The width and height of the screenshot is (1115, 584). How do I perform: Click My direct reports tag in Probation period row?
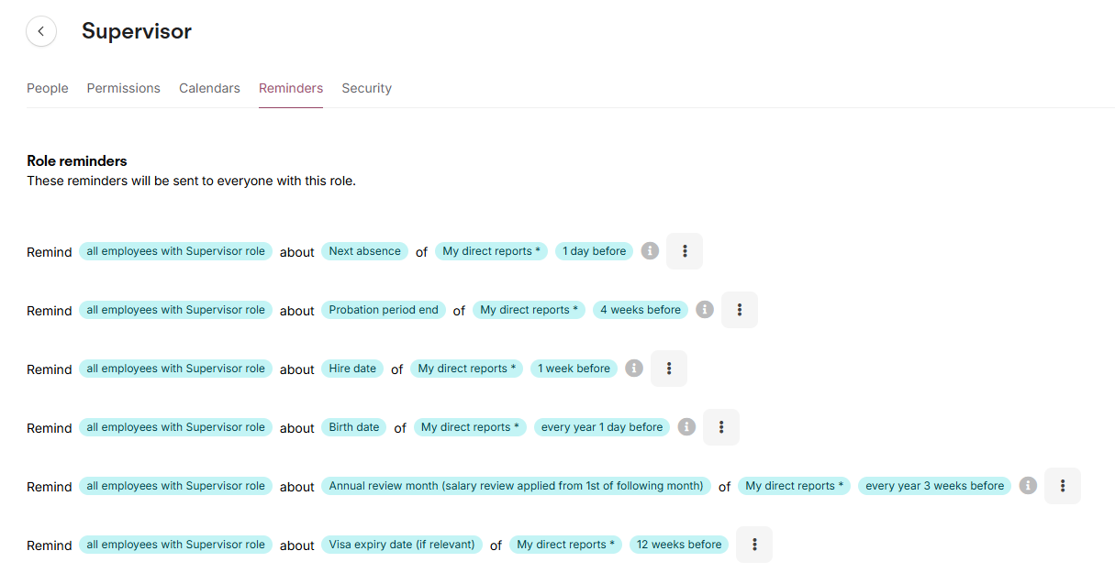click(530, 310)
